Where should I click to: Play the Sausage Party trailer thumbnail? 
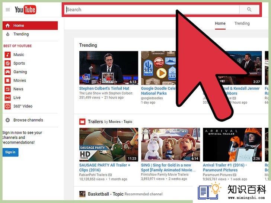[x=109, y=145]
